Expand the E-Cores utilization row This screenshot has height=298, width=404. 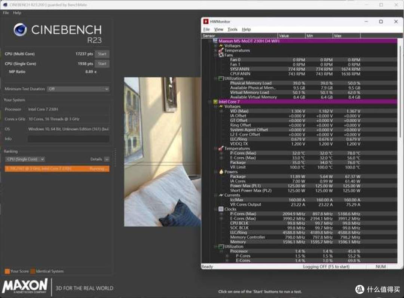(227, 260)
